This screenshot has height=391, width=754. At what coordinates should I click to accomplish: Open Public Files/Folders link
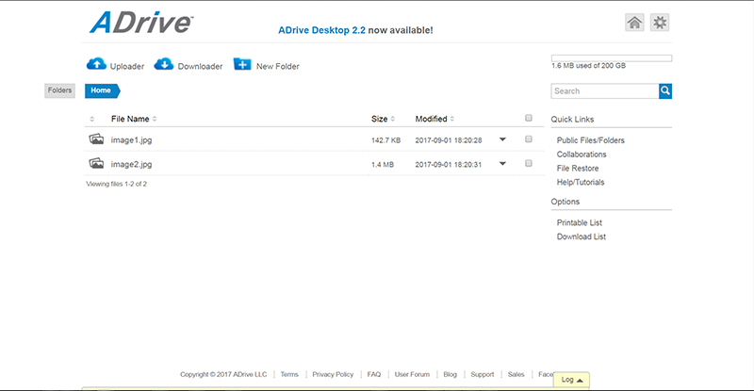click(x=591, y=140)
